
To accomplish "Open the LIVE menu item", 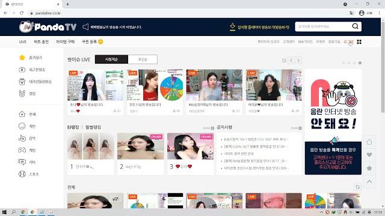I will [23, 42].
